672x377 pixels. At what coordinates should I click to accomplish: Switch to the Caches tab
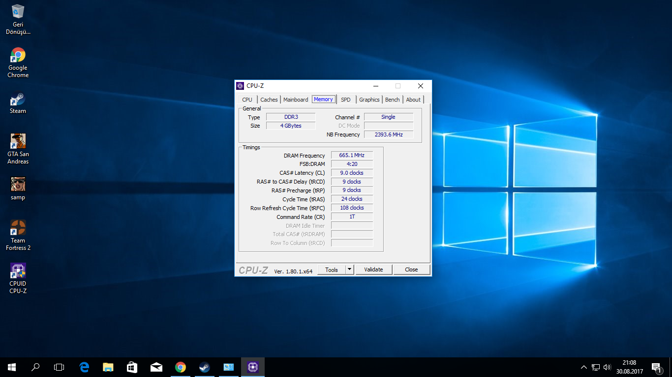coord(269,100)
